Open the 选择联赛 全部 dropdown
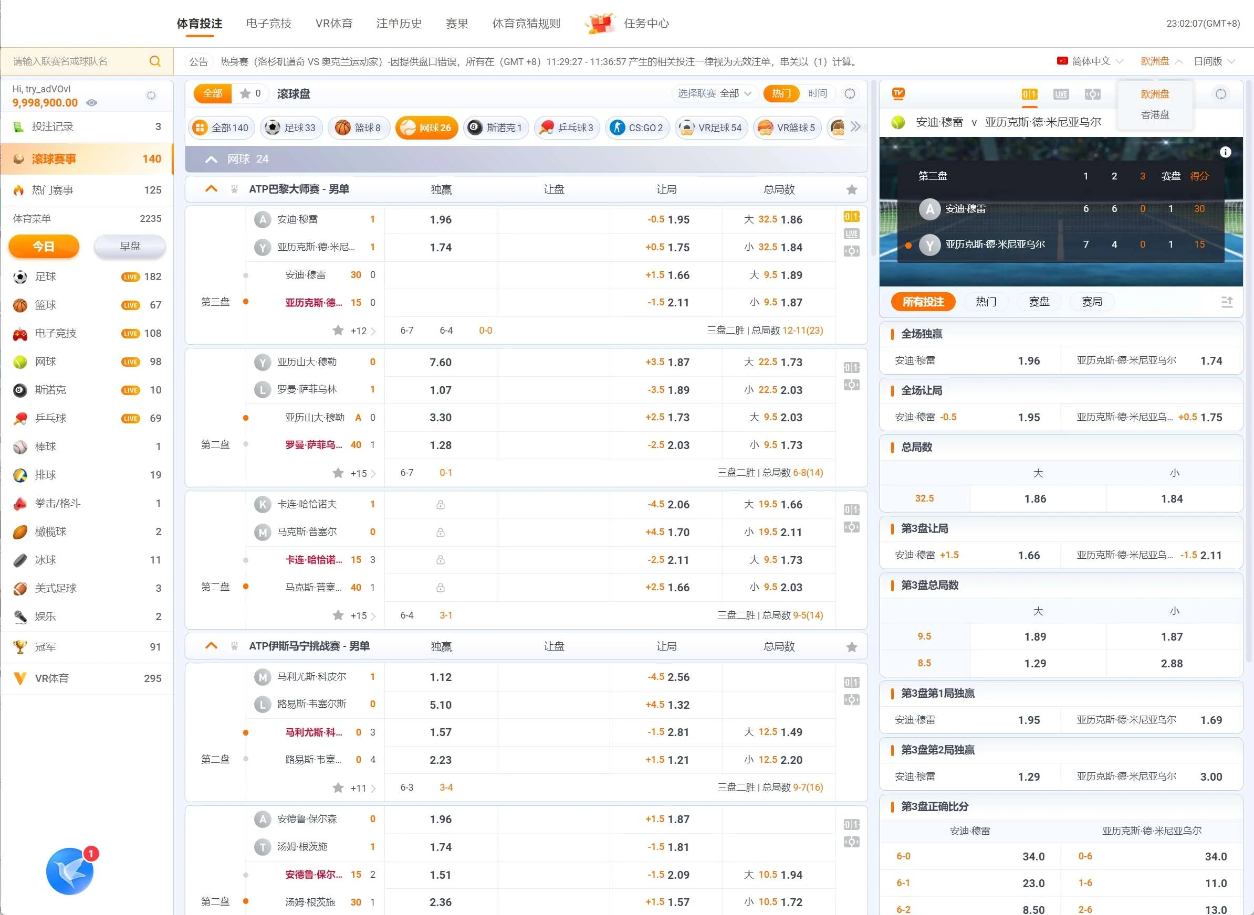Image resolution: width=1254 pixels, height=915 pixels. [x=714, y=93]
